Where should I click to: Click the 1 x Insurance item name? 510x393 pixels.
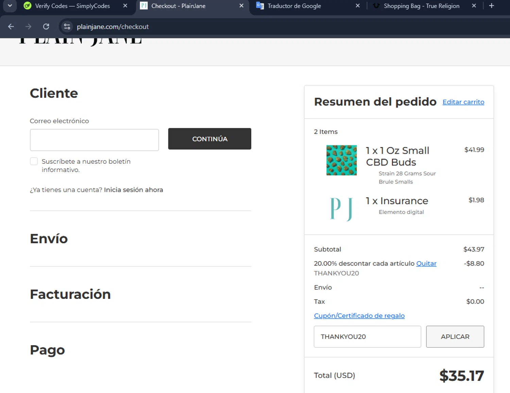coord(397,201)
